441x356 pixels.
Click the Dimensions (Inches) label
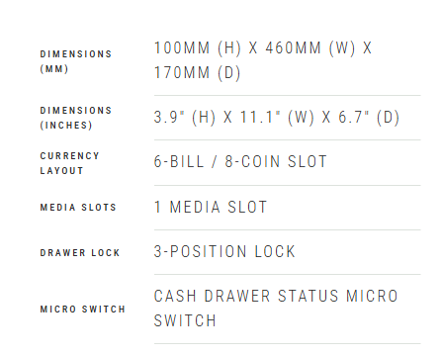(x=76, y=118)
